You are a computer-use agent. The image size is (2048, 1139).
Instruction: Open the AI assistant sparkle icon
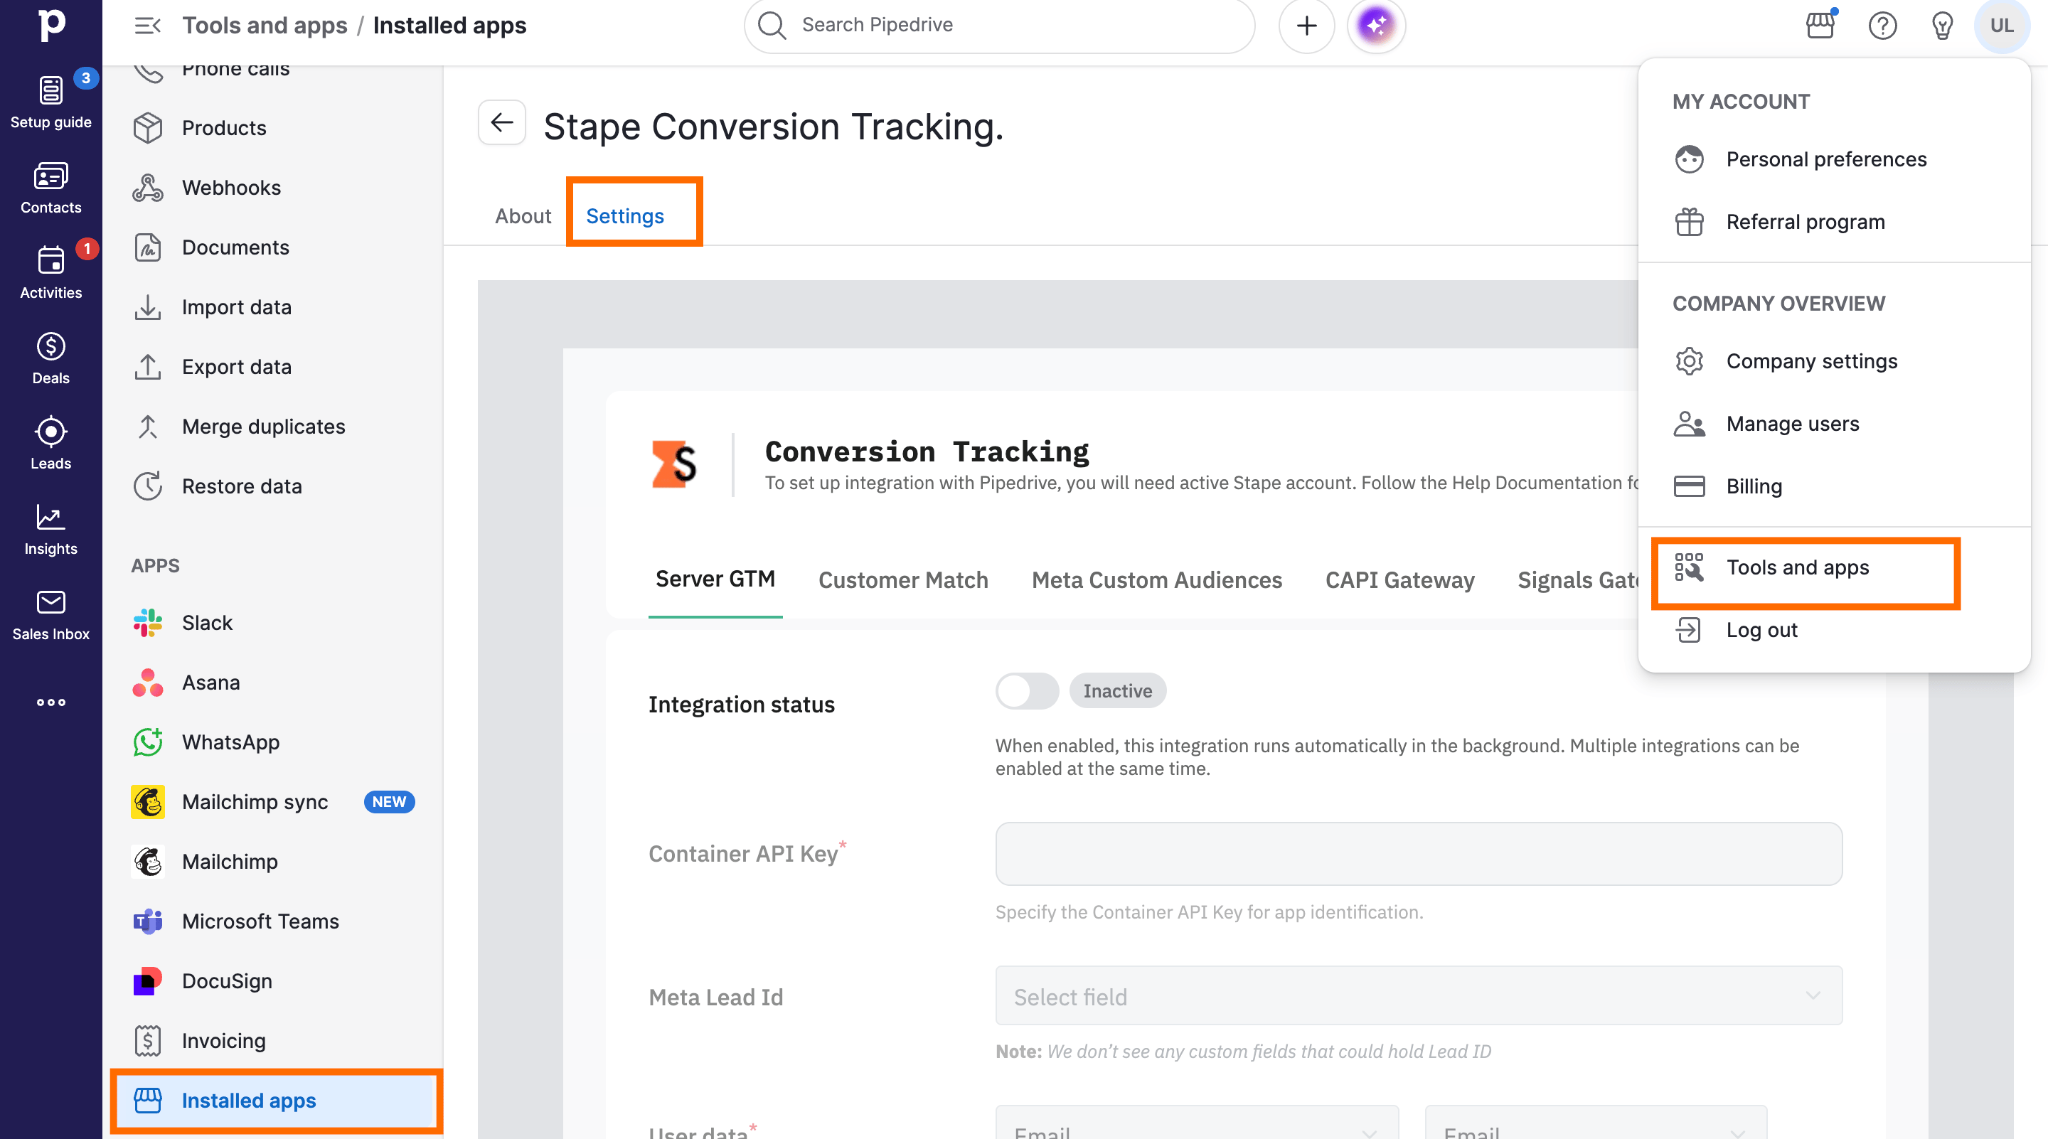[x=1376, y=26]
